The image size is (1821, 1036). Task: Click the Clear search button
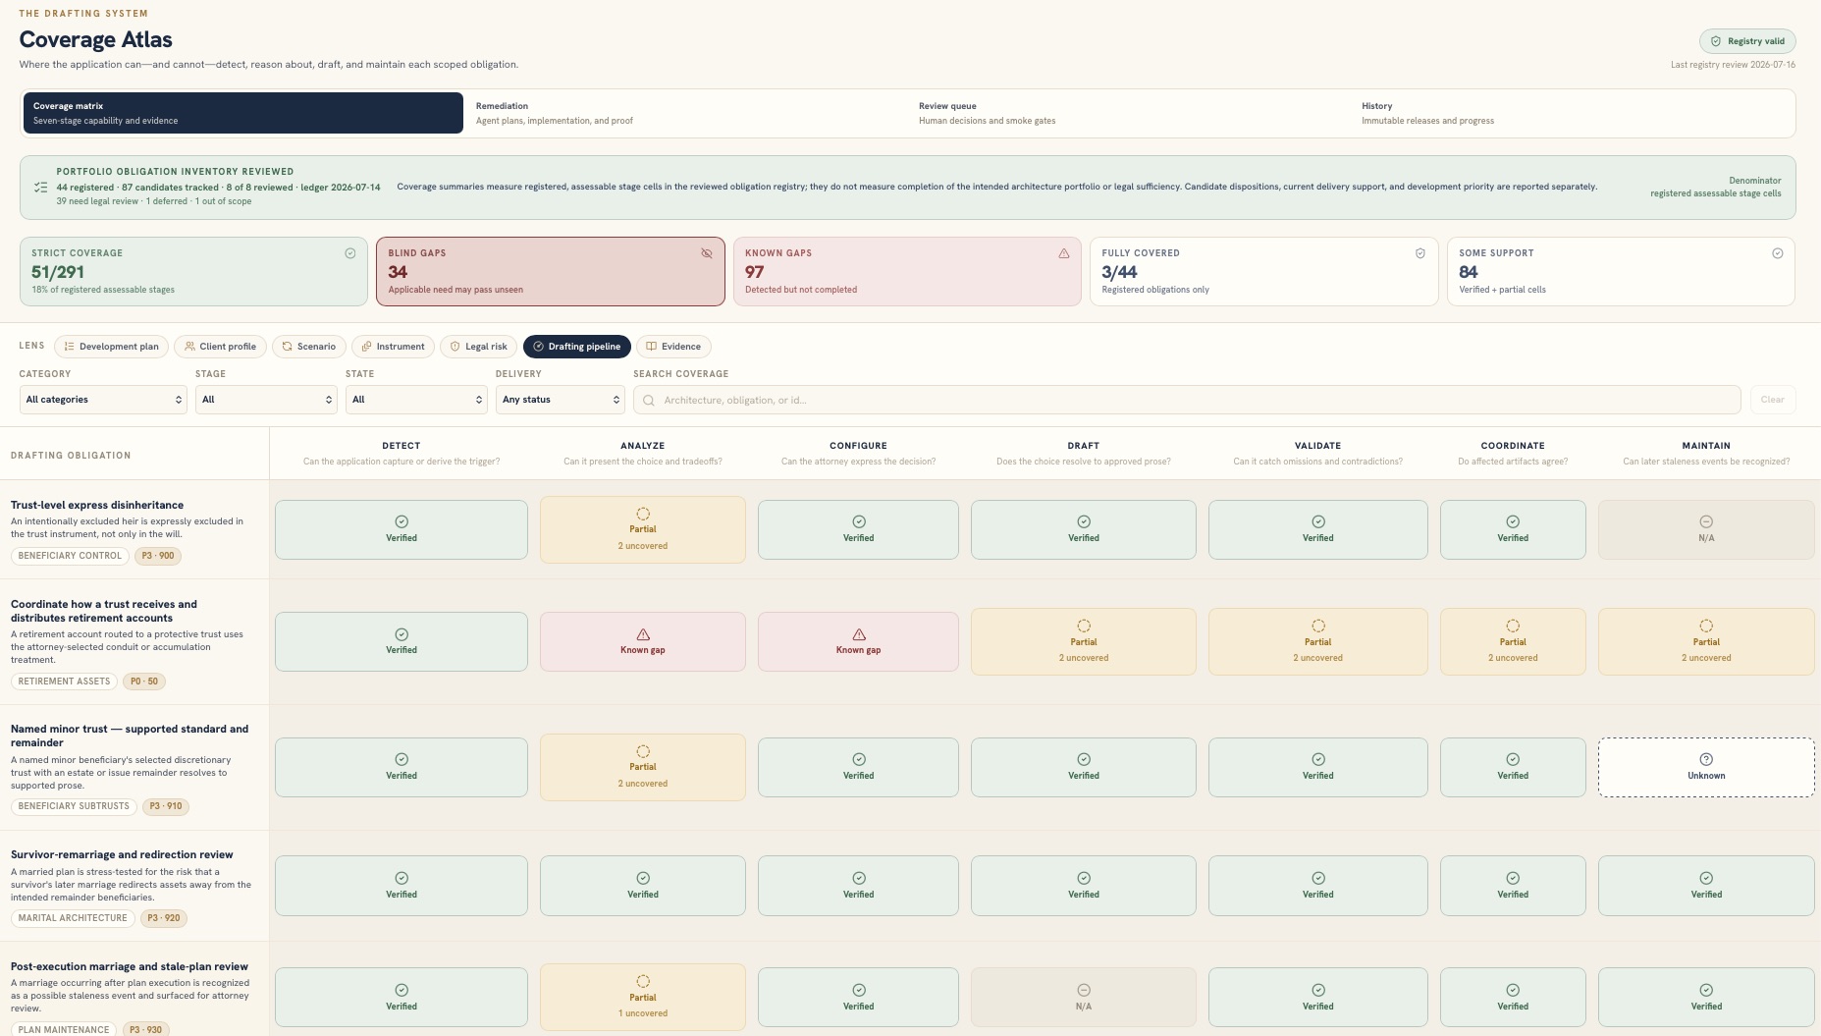[1772, 400]
